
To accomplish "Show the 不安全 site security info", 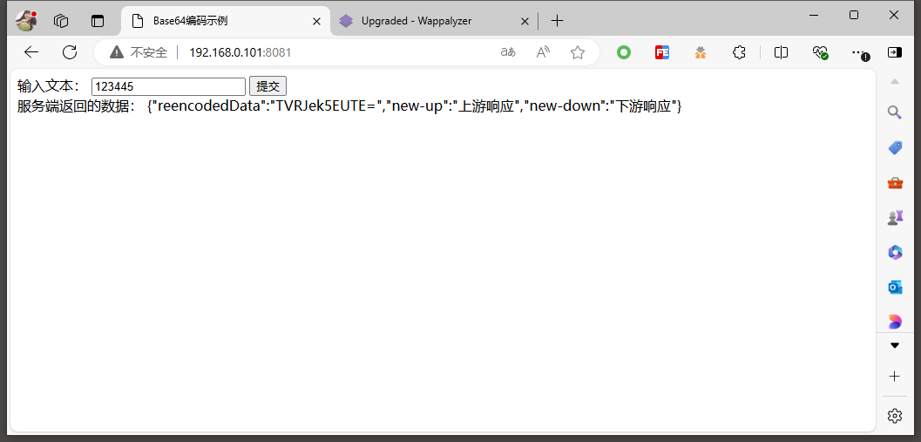I will [x=139, y=52].
